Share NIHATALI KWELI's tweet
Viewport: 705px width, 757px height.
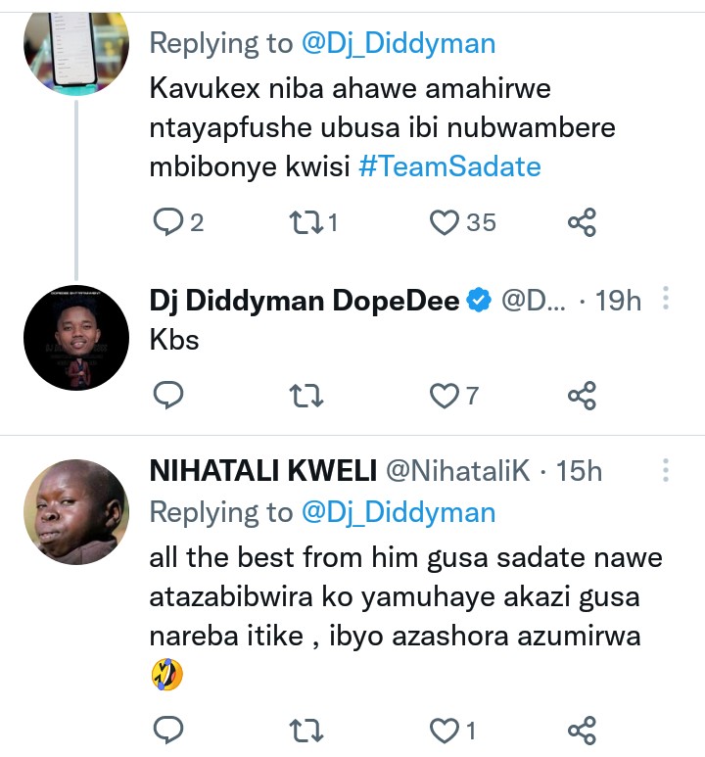coord(582,730)
